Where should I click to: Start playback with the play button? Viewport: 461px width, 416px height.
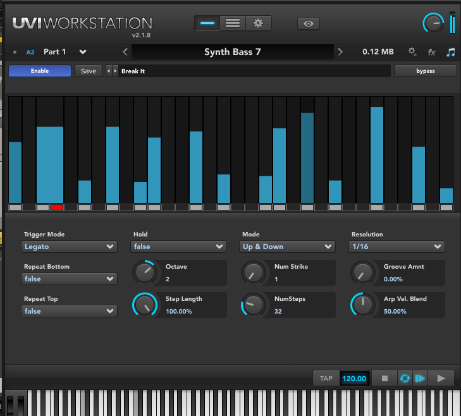[x=441, y=378]
